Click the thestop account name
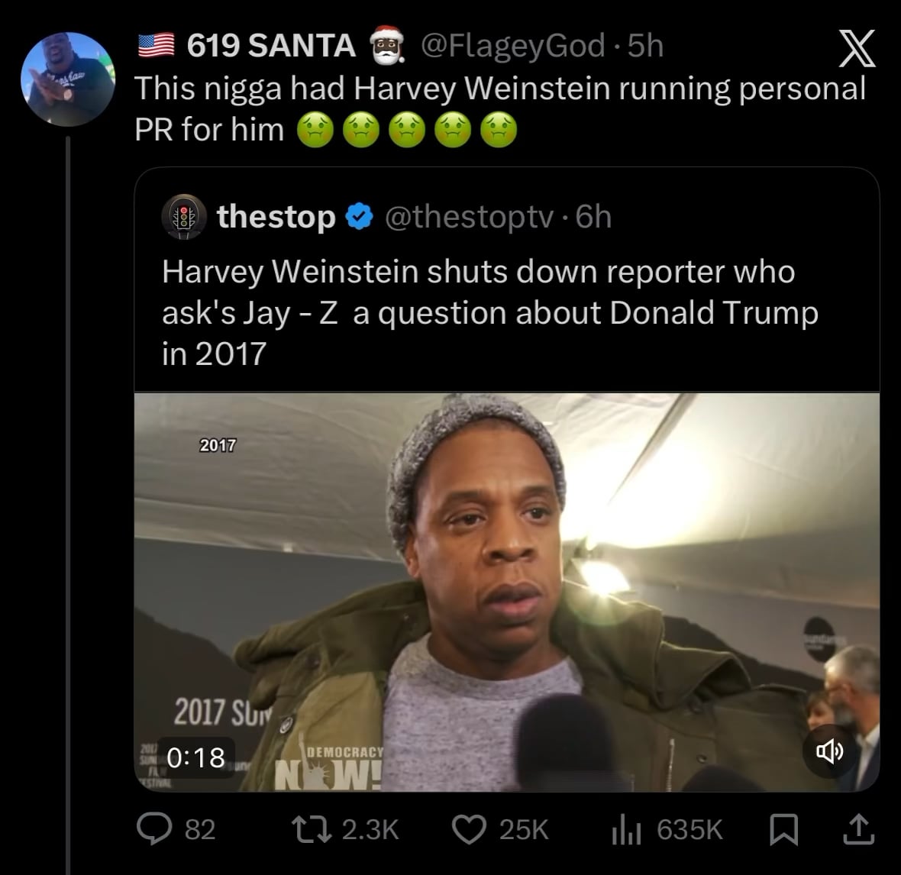 276,217
